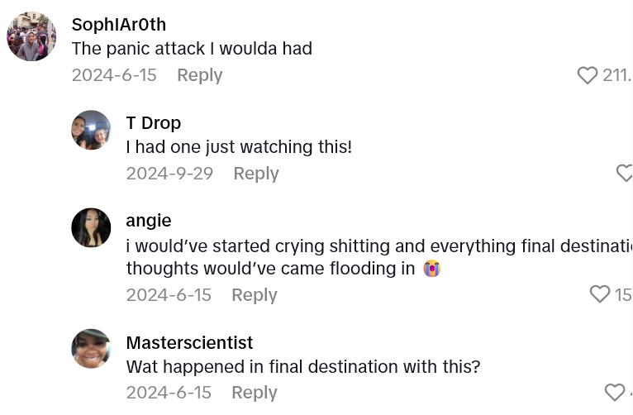Visit T Drop's username link
Viewport: 633px width, 415px height.
[153, 123]
